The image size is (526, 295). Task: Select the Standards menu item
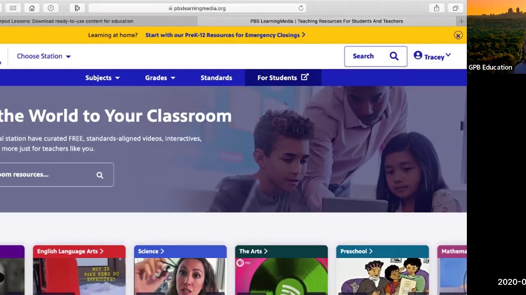click(x=216, y=78)
